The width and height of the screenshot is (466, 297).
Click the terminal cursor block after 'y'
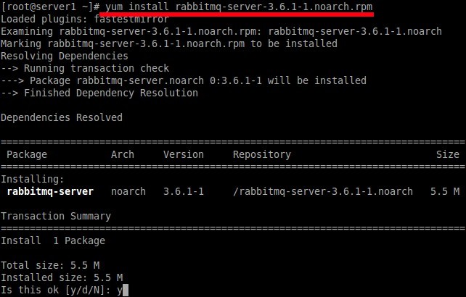click(x=126, y=290)
